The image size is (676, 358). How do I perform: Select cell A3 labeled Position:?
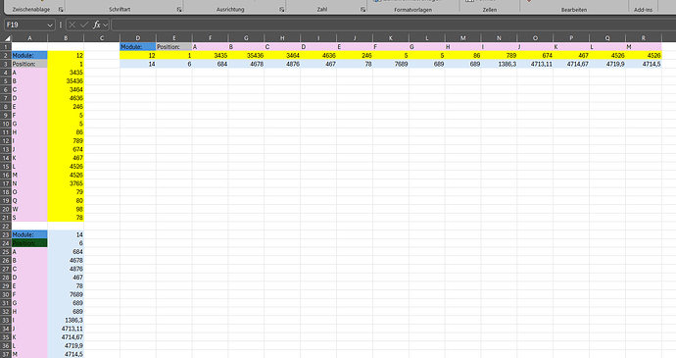pyautogui.click(x=29, y=64)
